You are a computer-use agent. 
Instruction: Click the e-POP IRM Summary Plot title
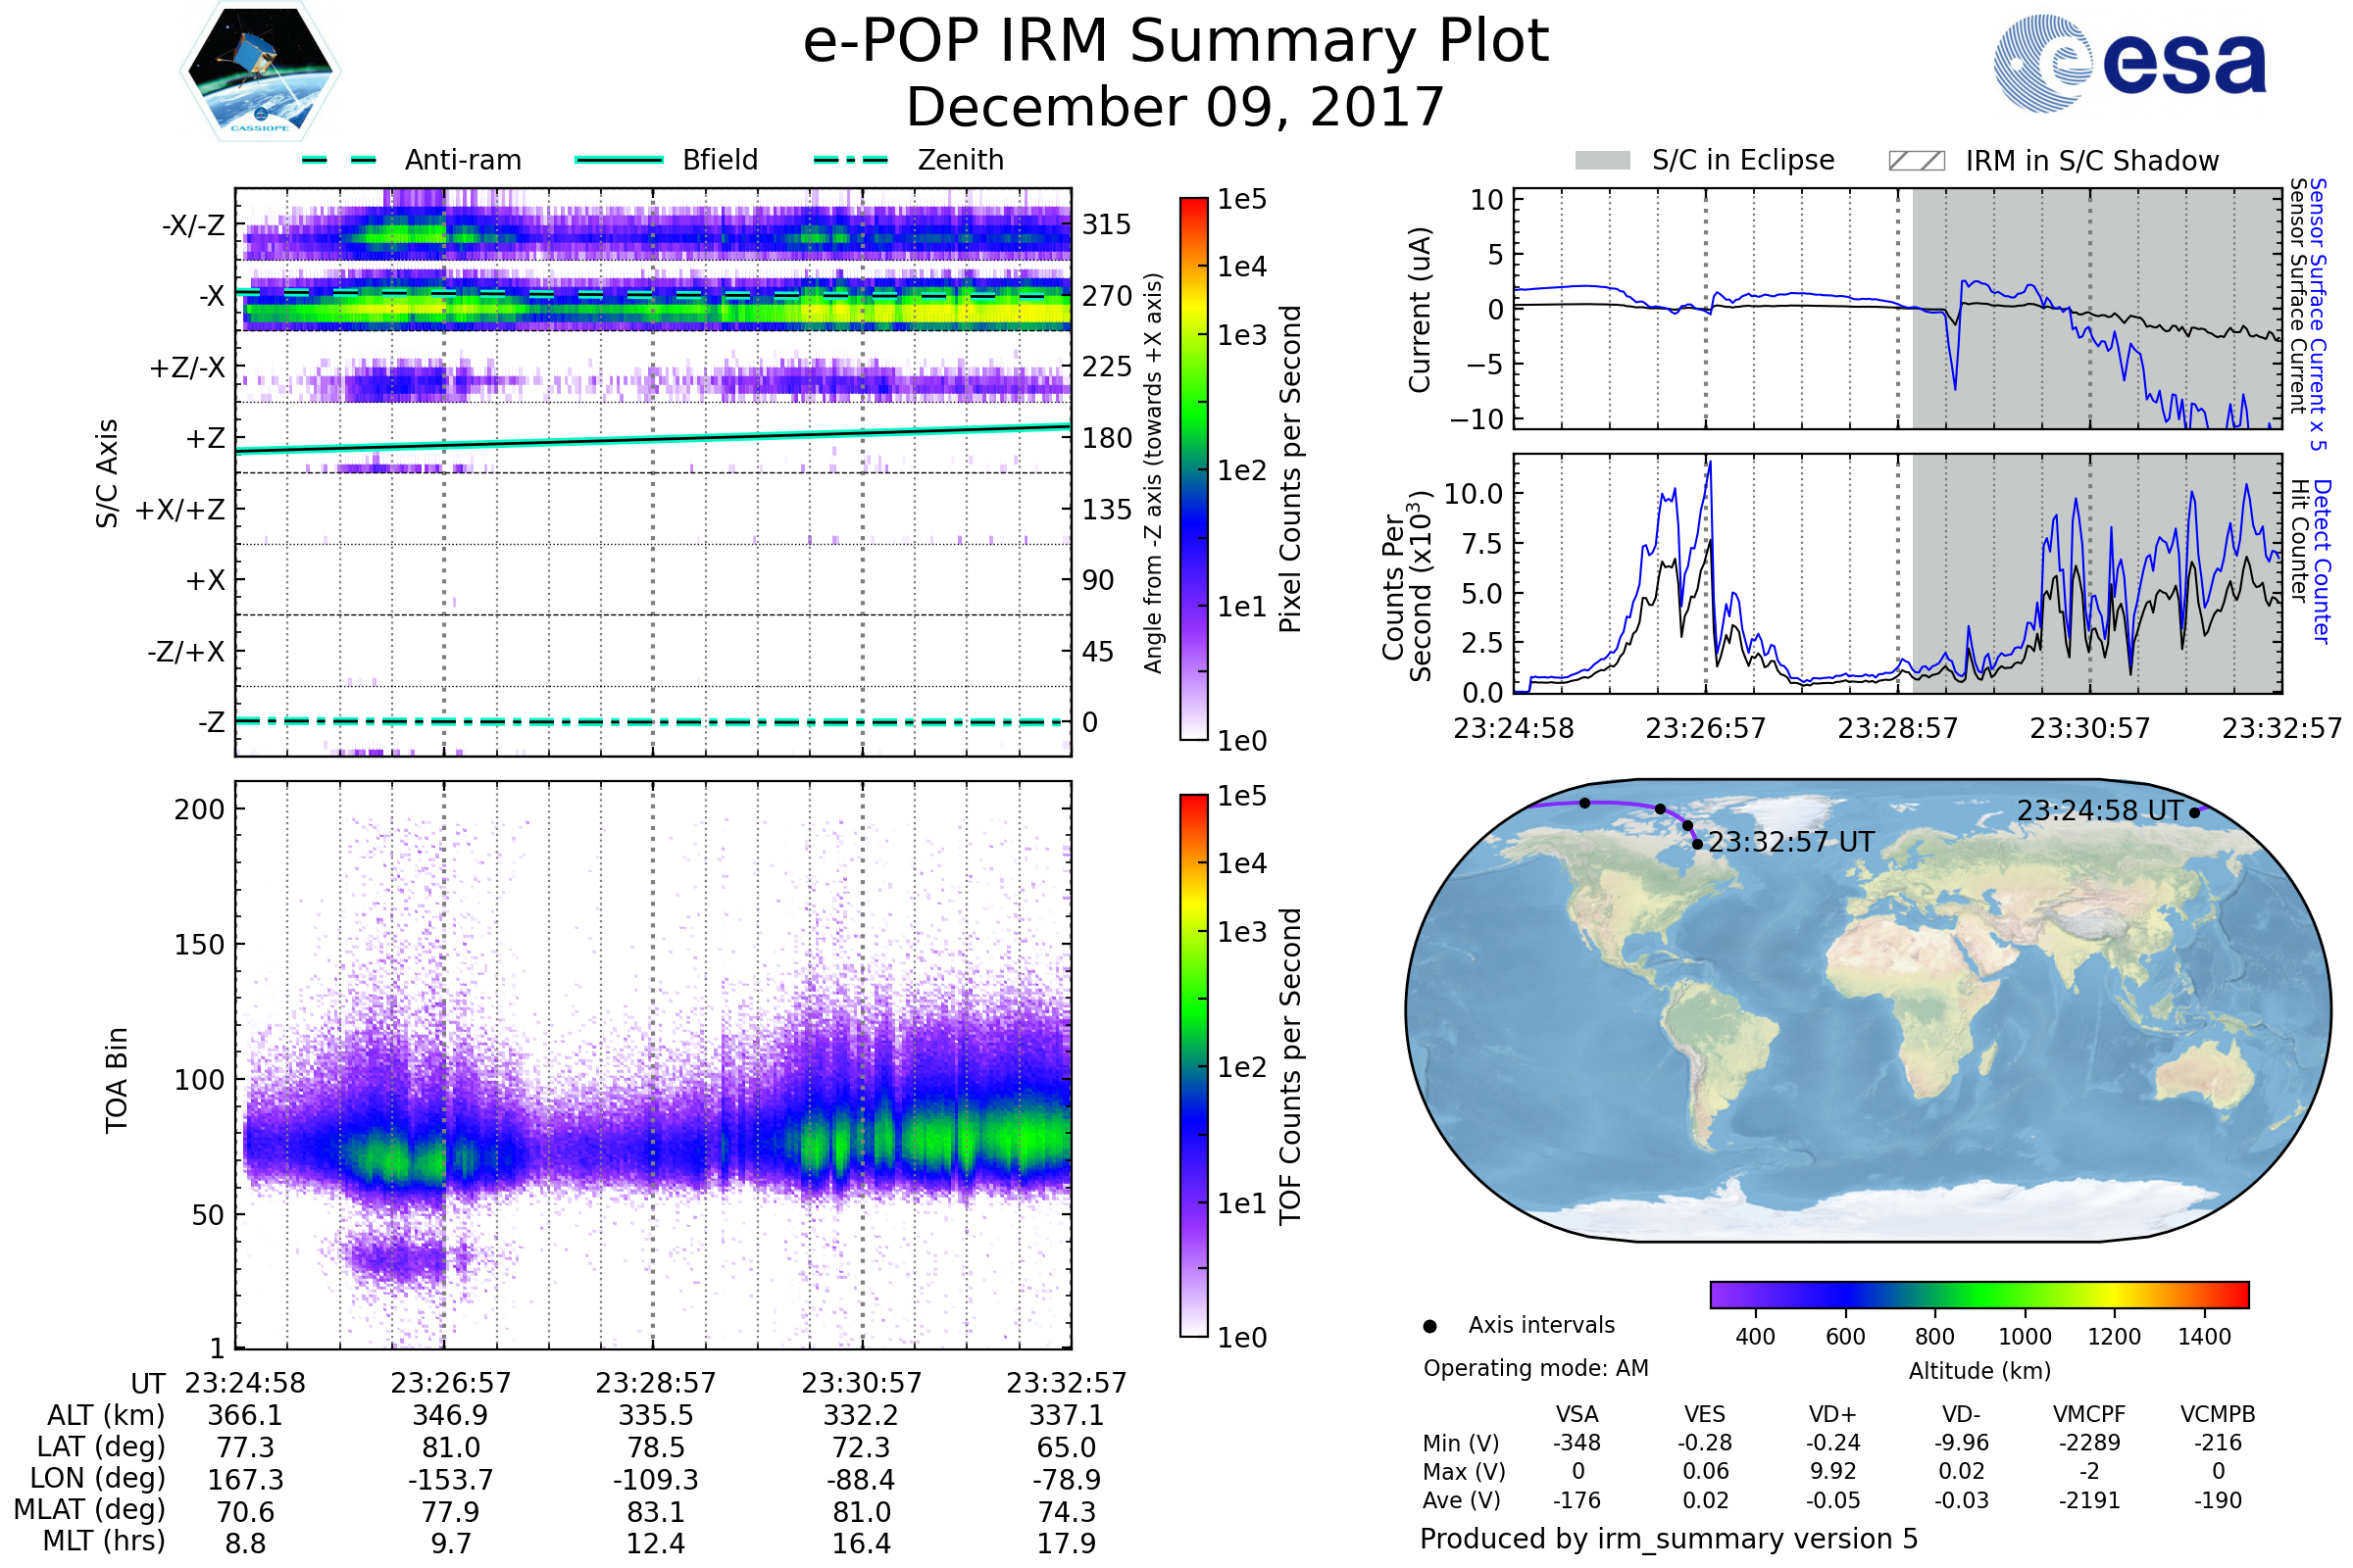click(1176, 42)
